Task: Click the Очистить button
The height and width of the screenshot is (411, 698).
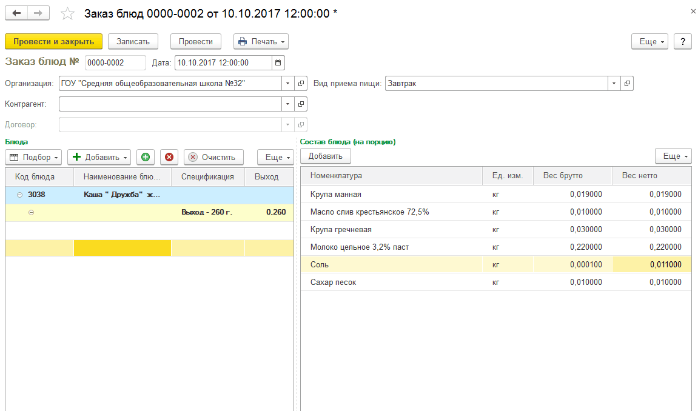Action: click(x=213, y=157)
